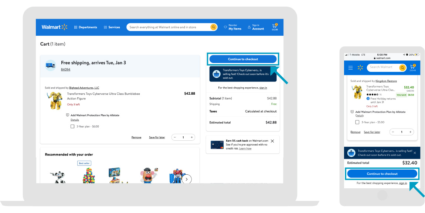
Task: Open Sign In Account on laptop
Action: pyautogui.click(x=256, y=27)
